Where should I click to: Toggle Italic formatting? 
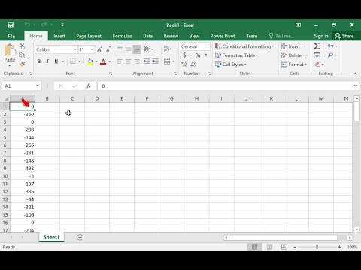(x=47, y=61)
